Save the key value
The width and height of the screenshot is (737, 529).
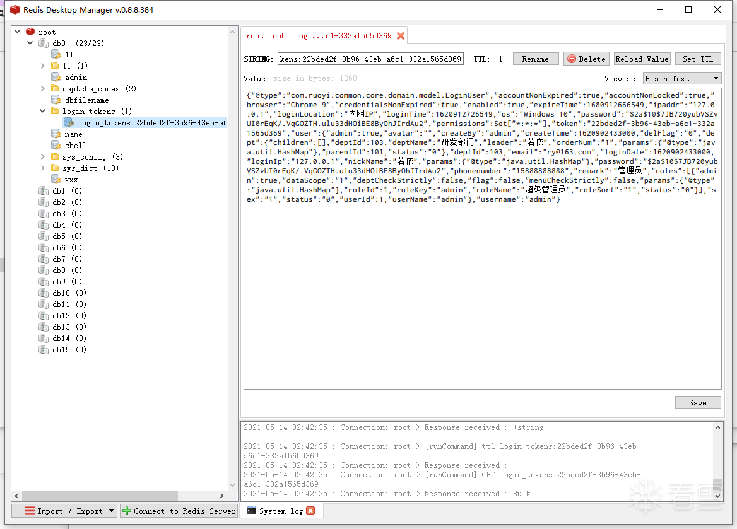tap(698, 403)
